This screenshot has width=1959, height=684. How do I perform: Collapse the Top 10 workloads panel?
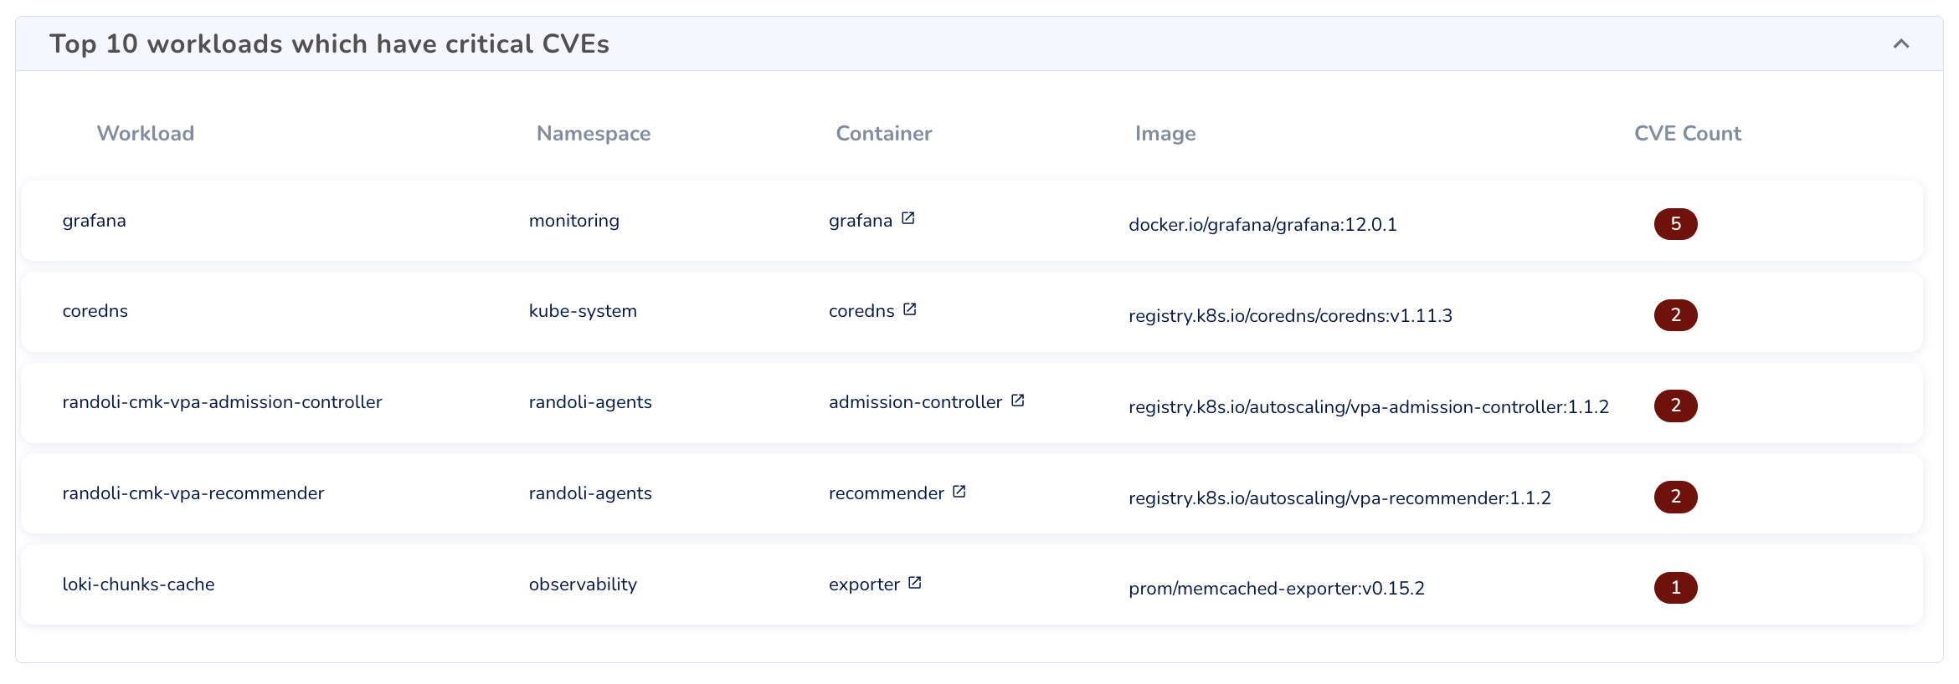tap(1901, 44)
